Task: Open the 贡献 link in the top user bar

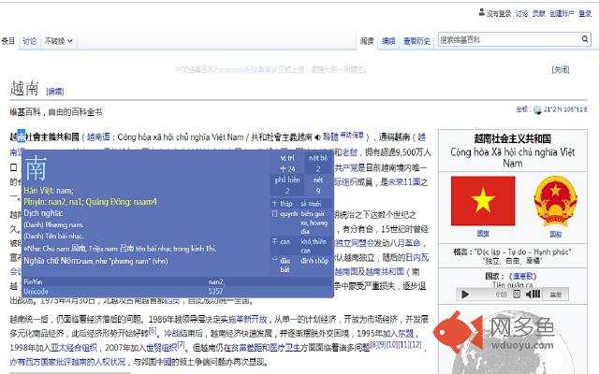Action: click(x=539, y=14)
